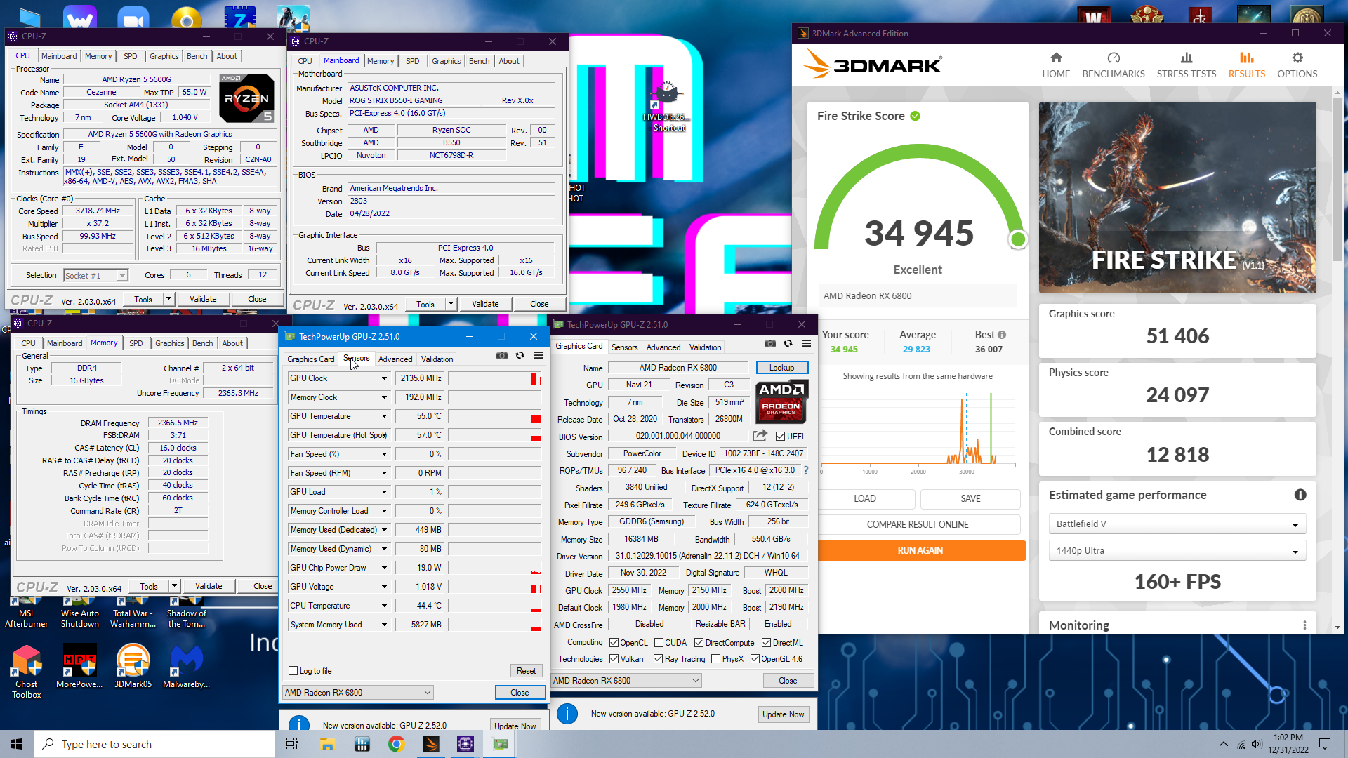Switch to Bench tab in CPU-Z Mainboard window
This screenshot has width=1348, height=758.
pos(479,61)
